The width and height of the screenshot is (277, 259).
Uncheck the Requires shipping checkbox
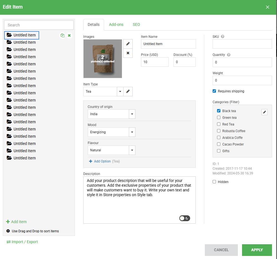pyautogui.click(x=214, y=91)
